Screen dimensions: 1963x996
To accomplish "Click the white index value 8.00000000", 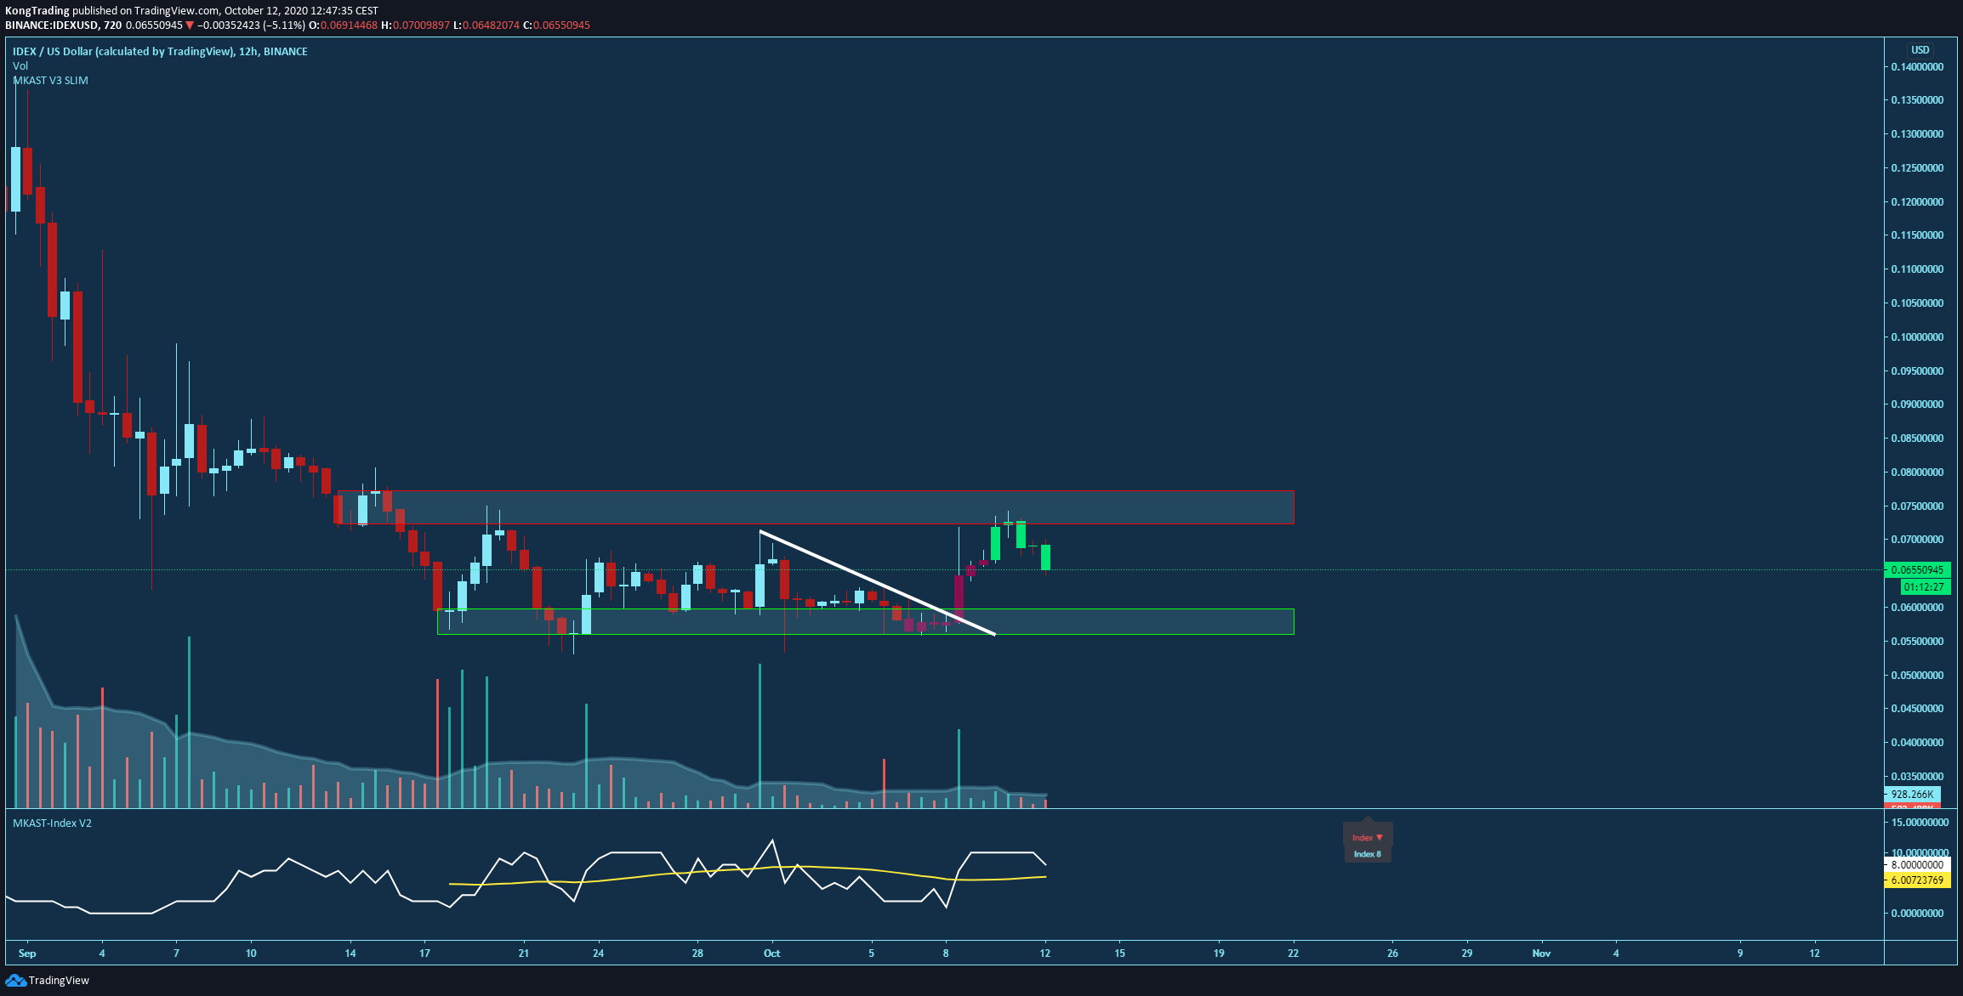I will pos(1917,865).
